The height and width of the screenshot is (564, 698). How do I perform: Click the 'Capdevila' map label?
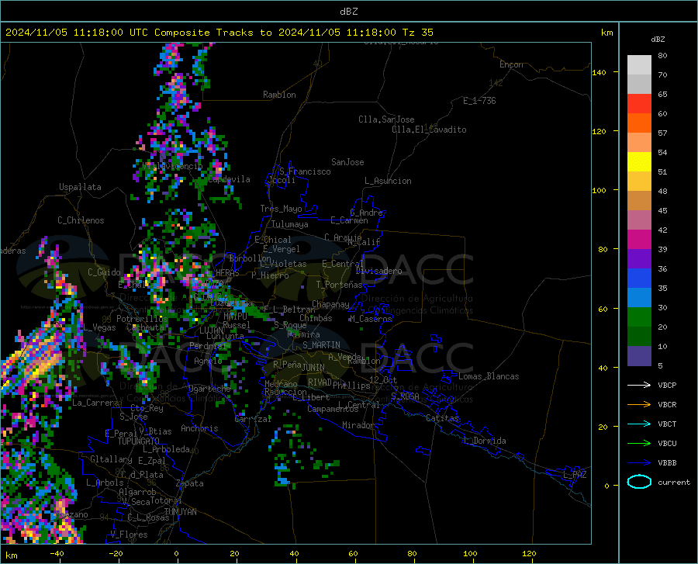pos(229,179)
